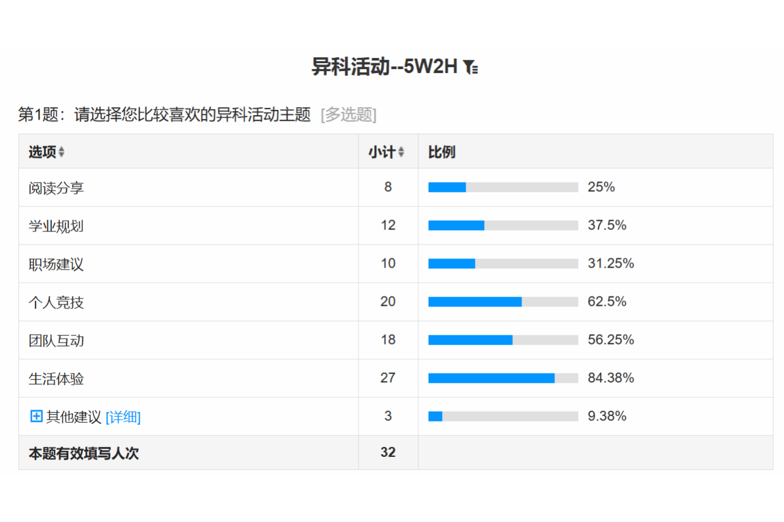The image size is (784, 522).
Task: Click the 小计 value 27 for 生活体验
Action: click(x=388, y=378)
